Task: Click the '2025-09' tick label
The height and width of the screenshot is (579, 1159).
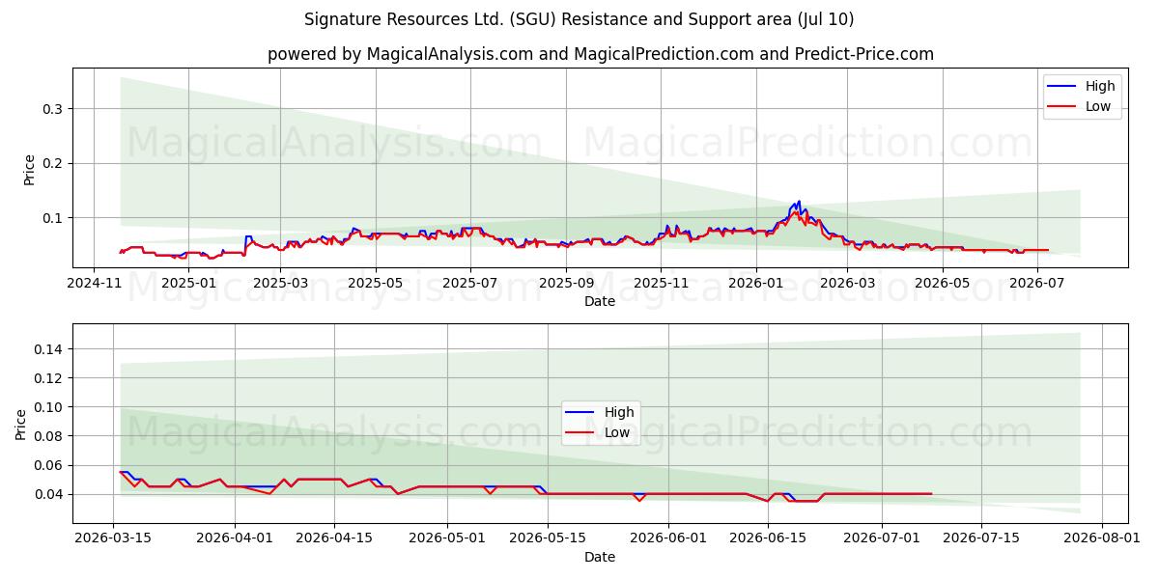Action: click(566, 283)
